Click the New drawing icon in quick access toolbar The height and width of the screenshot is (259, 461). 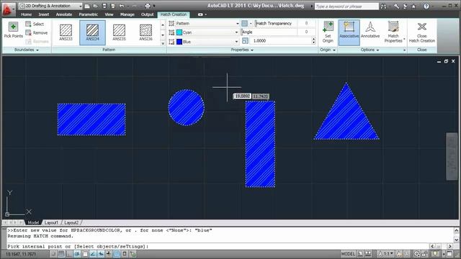87,6
